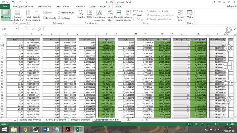Switch to sheet Krzywa przejściowa
237x133 pixels.
coord(56,120)
